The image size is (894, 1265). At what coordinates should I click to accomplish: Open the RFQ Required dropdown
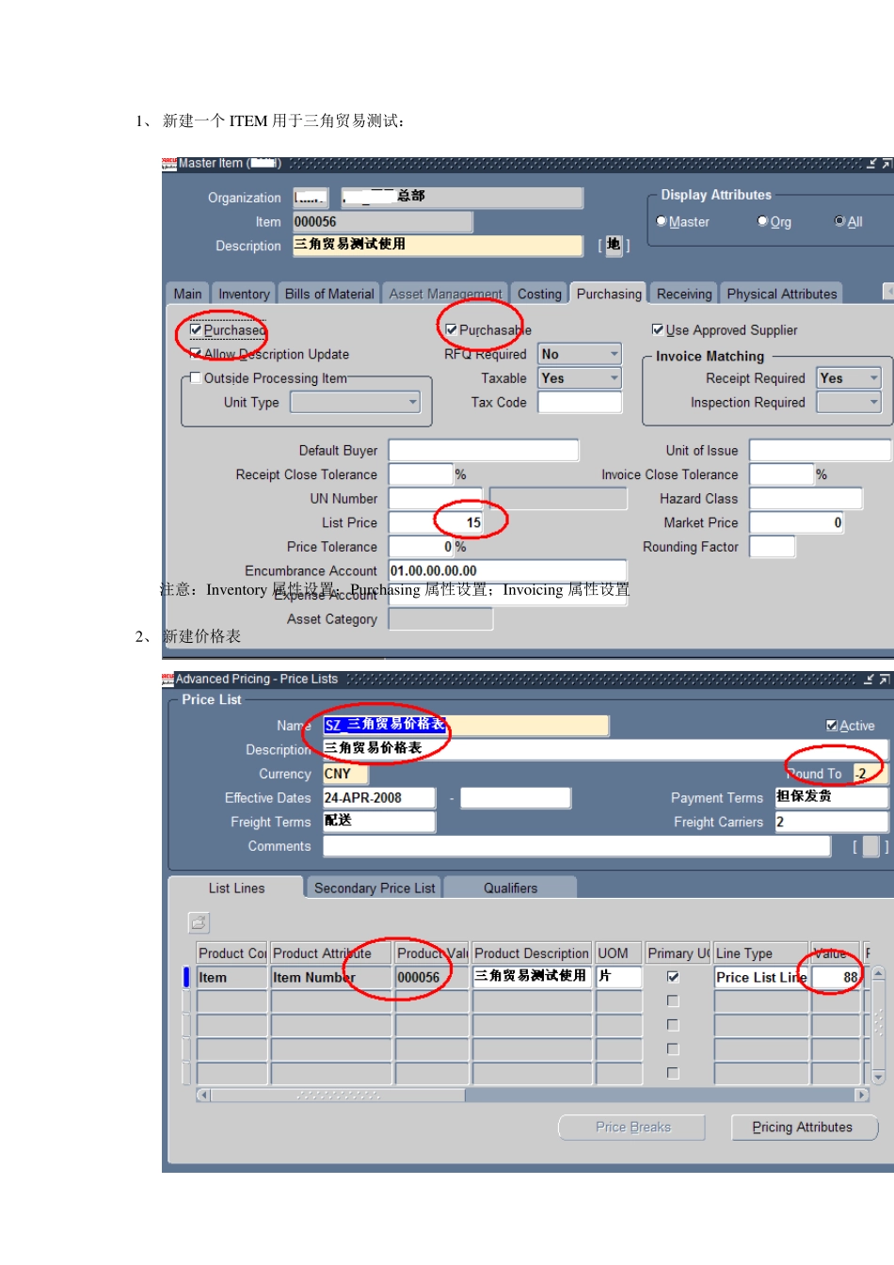[x=614, y=354]
